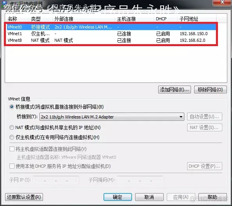Click the subnet mask input field

(140, 180)
